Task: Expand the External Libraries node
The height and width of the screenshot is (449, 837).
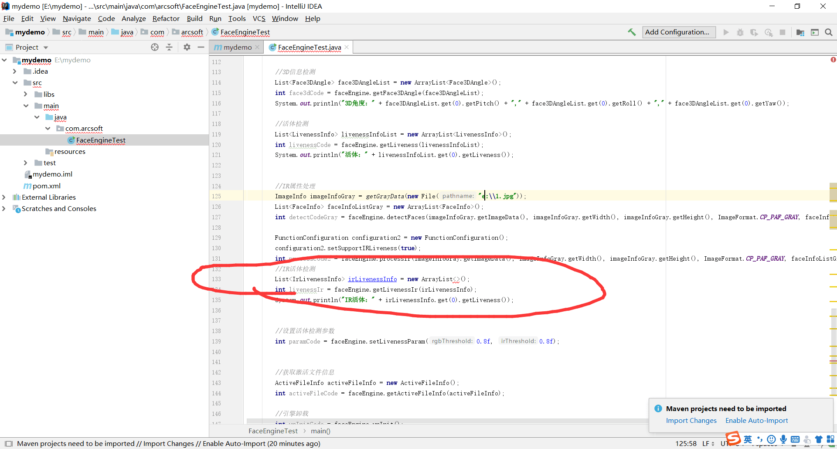Action: (x=4, y=197)
